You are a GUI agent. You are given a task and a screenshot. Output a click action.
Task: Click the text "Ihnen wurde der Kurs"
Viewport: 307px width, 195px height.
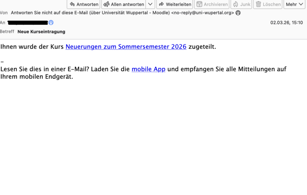click(32, 47)
